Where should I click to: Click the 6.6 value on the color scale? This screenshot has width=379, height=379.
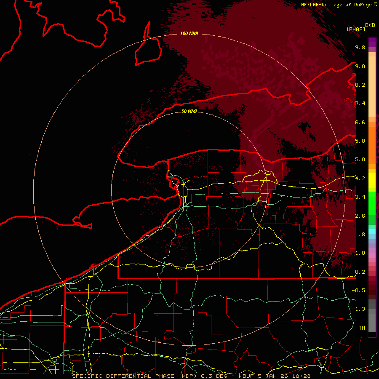click(x=360, y=122)
